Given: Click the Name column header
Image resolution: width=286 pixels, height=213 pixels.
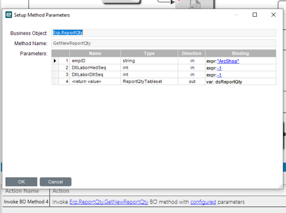Looking at the screenshot, I should (95, 53).
